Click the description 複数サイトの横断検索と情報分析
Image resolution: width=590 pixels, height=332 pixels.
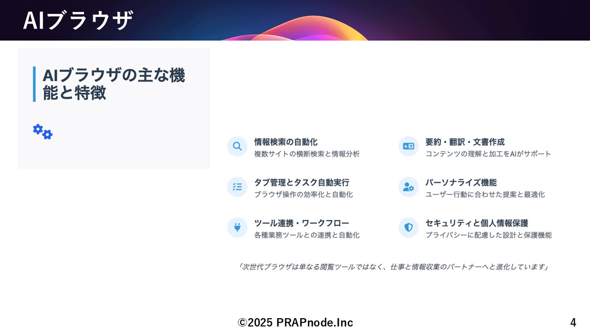tap(307, 154)
